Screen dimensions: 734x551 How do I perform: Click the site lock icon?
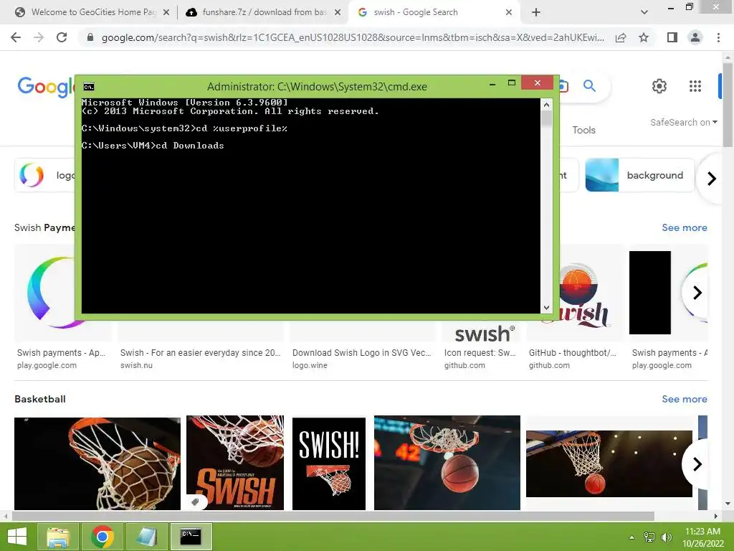click(90, 37)
